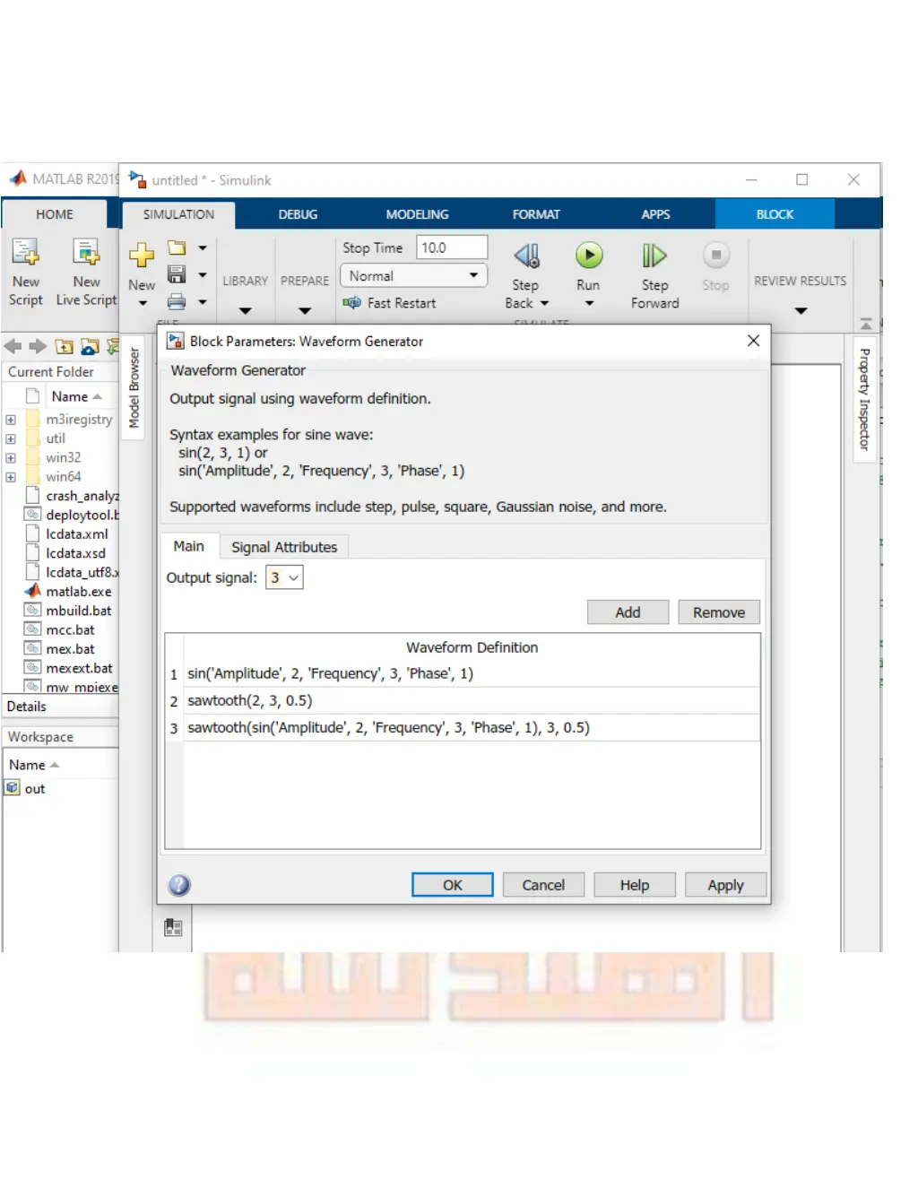The width and height of the screenshot is (918, 1188).
Task: Click the mbuild.bat file icon
Action: [x=33, y=611]
